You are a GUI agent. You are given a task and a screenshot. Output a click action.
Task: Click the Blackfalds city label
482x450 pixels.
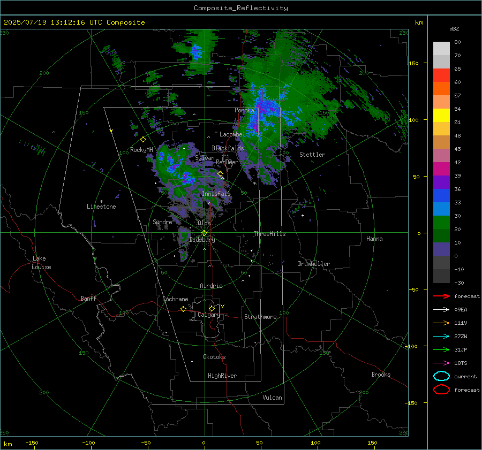click(x=228, y=148)
